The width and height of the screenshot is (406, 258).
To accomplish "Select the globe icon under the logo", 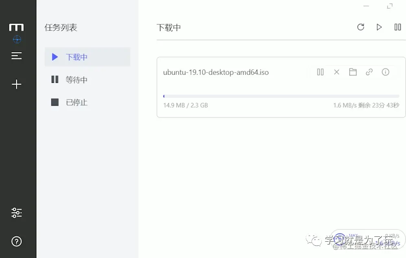I will (x=17, y=40).
